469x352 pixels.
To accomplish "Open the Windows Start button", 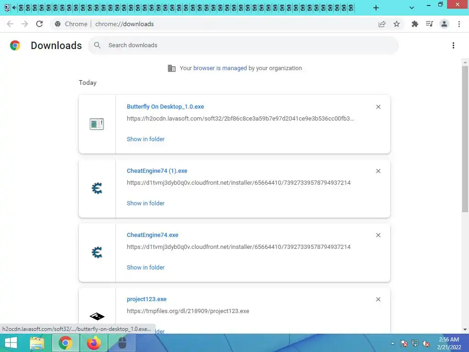I will pyautogui.click(x=11, y=343).
